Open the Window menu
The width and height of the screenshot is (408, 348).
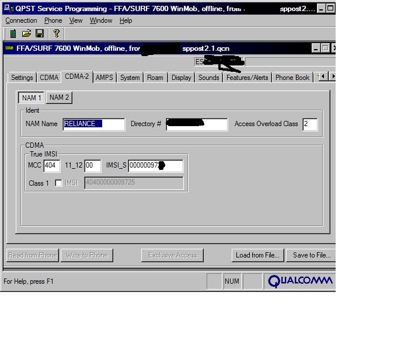point(101,20)
